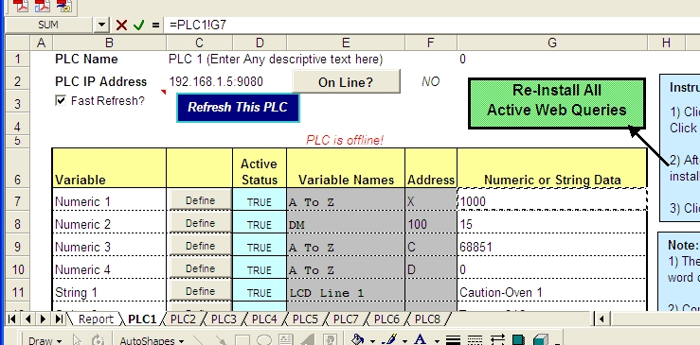Click Define button for Numeric 2
The width and height of the screenshot is (700, 345).
point(201,223)
